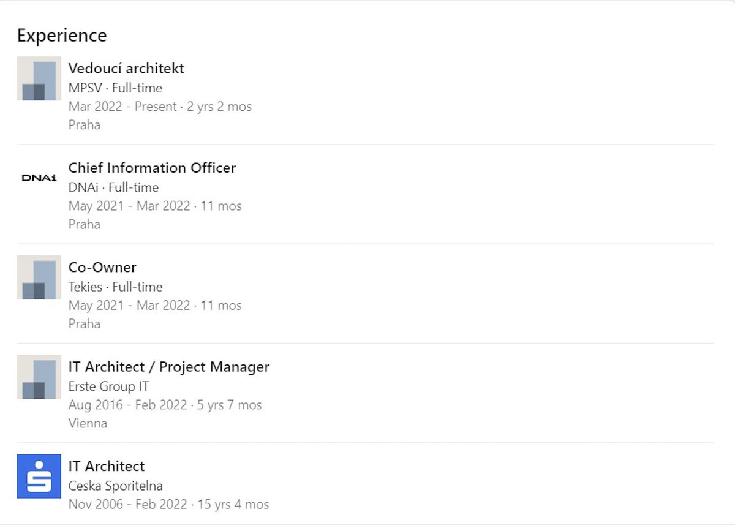Screen dimensions: 735x531
Task: Click the IT Architect job title
Action: point(107,466)
